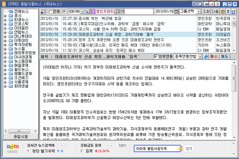Go to previous surging stock item

(108, 146)
